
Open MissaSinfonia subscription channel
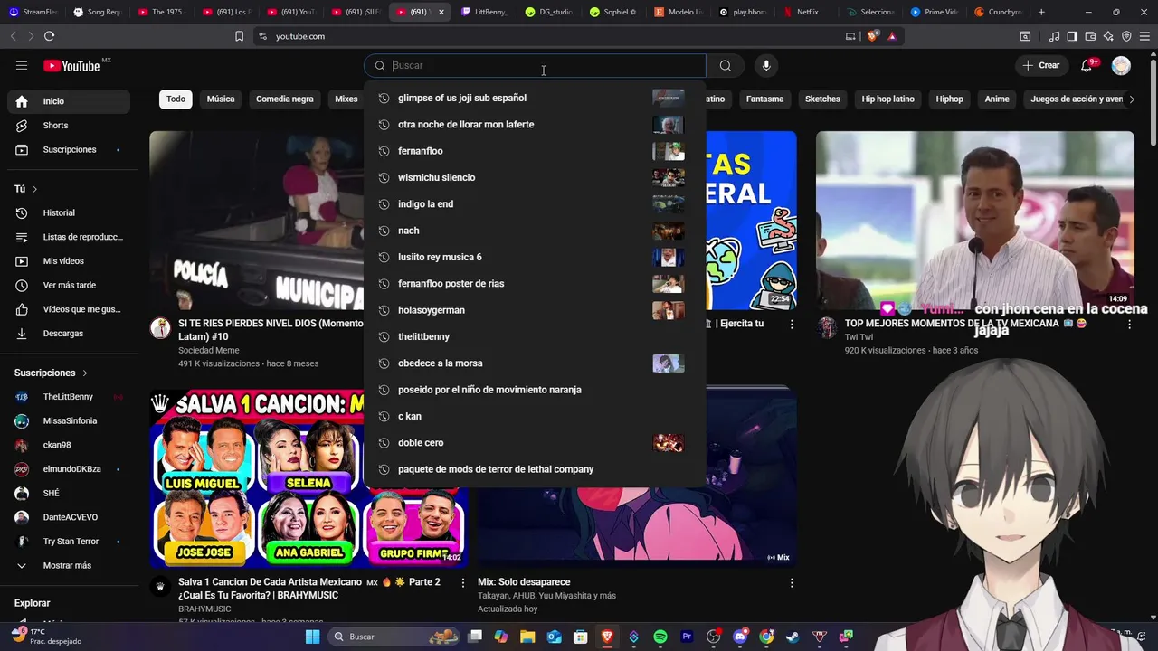pyautogui.click(x=69, y=420)
